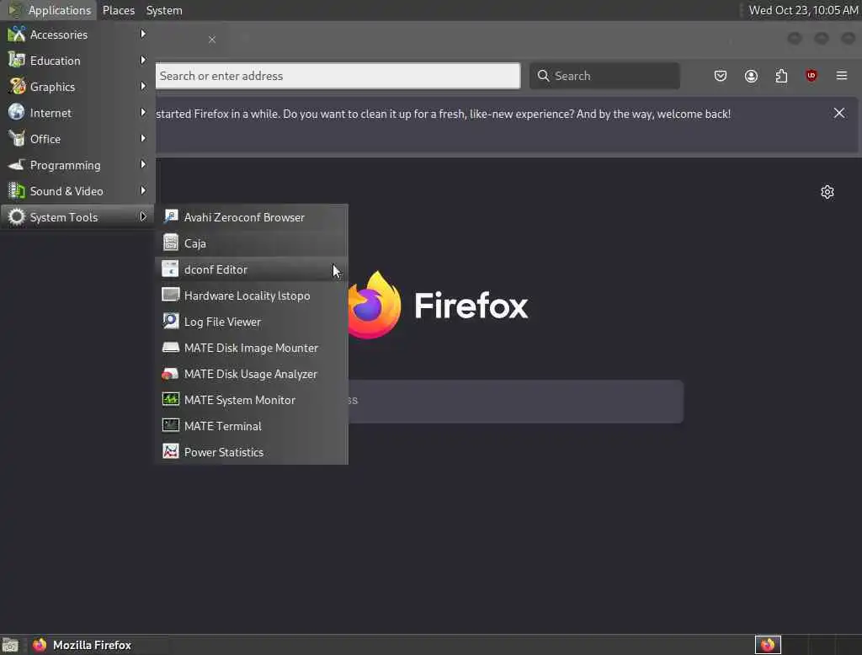Click the Office category icon

coord(17,139)
